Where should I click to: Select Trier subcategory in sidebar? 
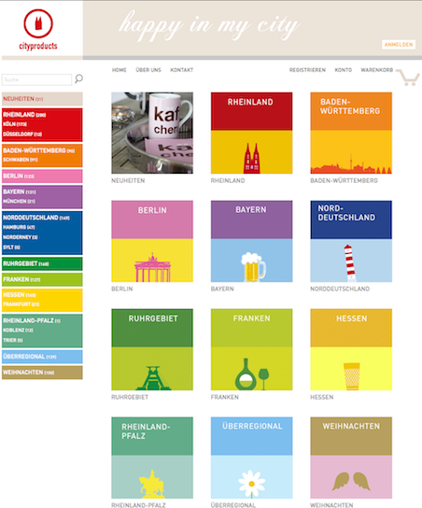click(x=13, y=340)
